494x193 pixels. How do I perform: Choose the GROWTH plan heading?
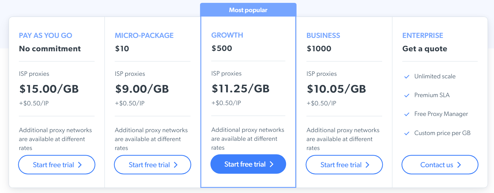(x=227, y=35)
